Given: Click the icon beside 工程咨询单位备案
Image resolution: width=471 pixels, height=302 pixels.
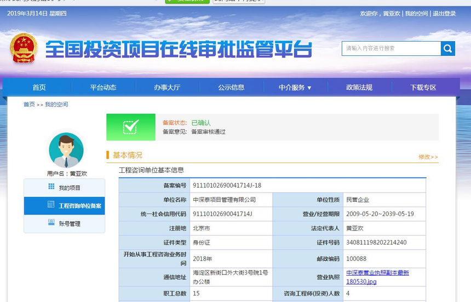Looking at the screenshot, I should pyautogui.click(x=51, y=205).
